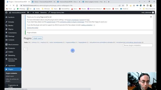The width and height of the screenshot is (161, 90).
Task: Click the Dismiss this notice link
Action: (x=32, y=28)
